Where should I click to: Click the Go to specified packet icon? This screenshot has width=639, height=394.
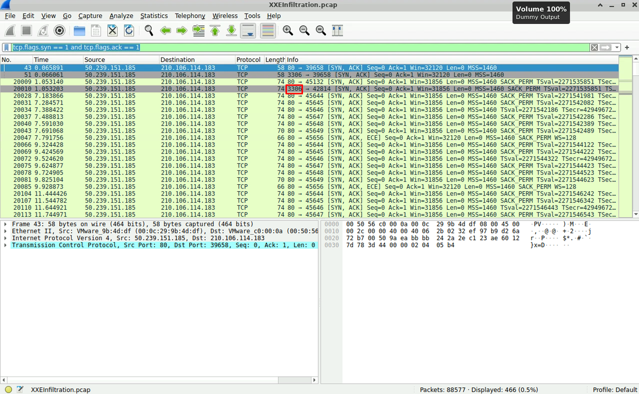[x=199, y=31]
